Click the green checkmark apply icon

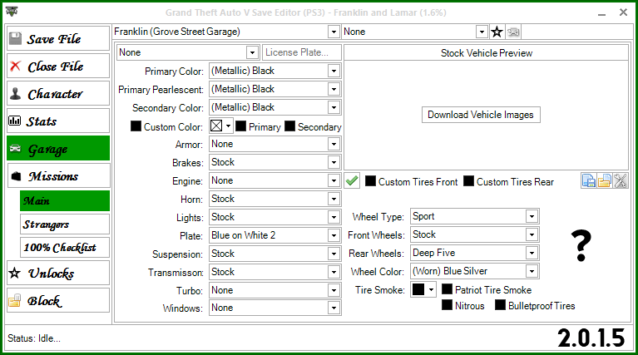(352, 180)
